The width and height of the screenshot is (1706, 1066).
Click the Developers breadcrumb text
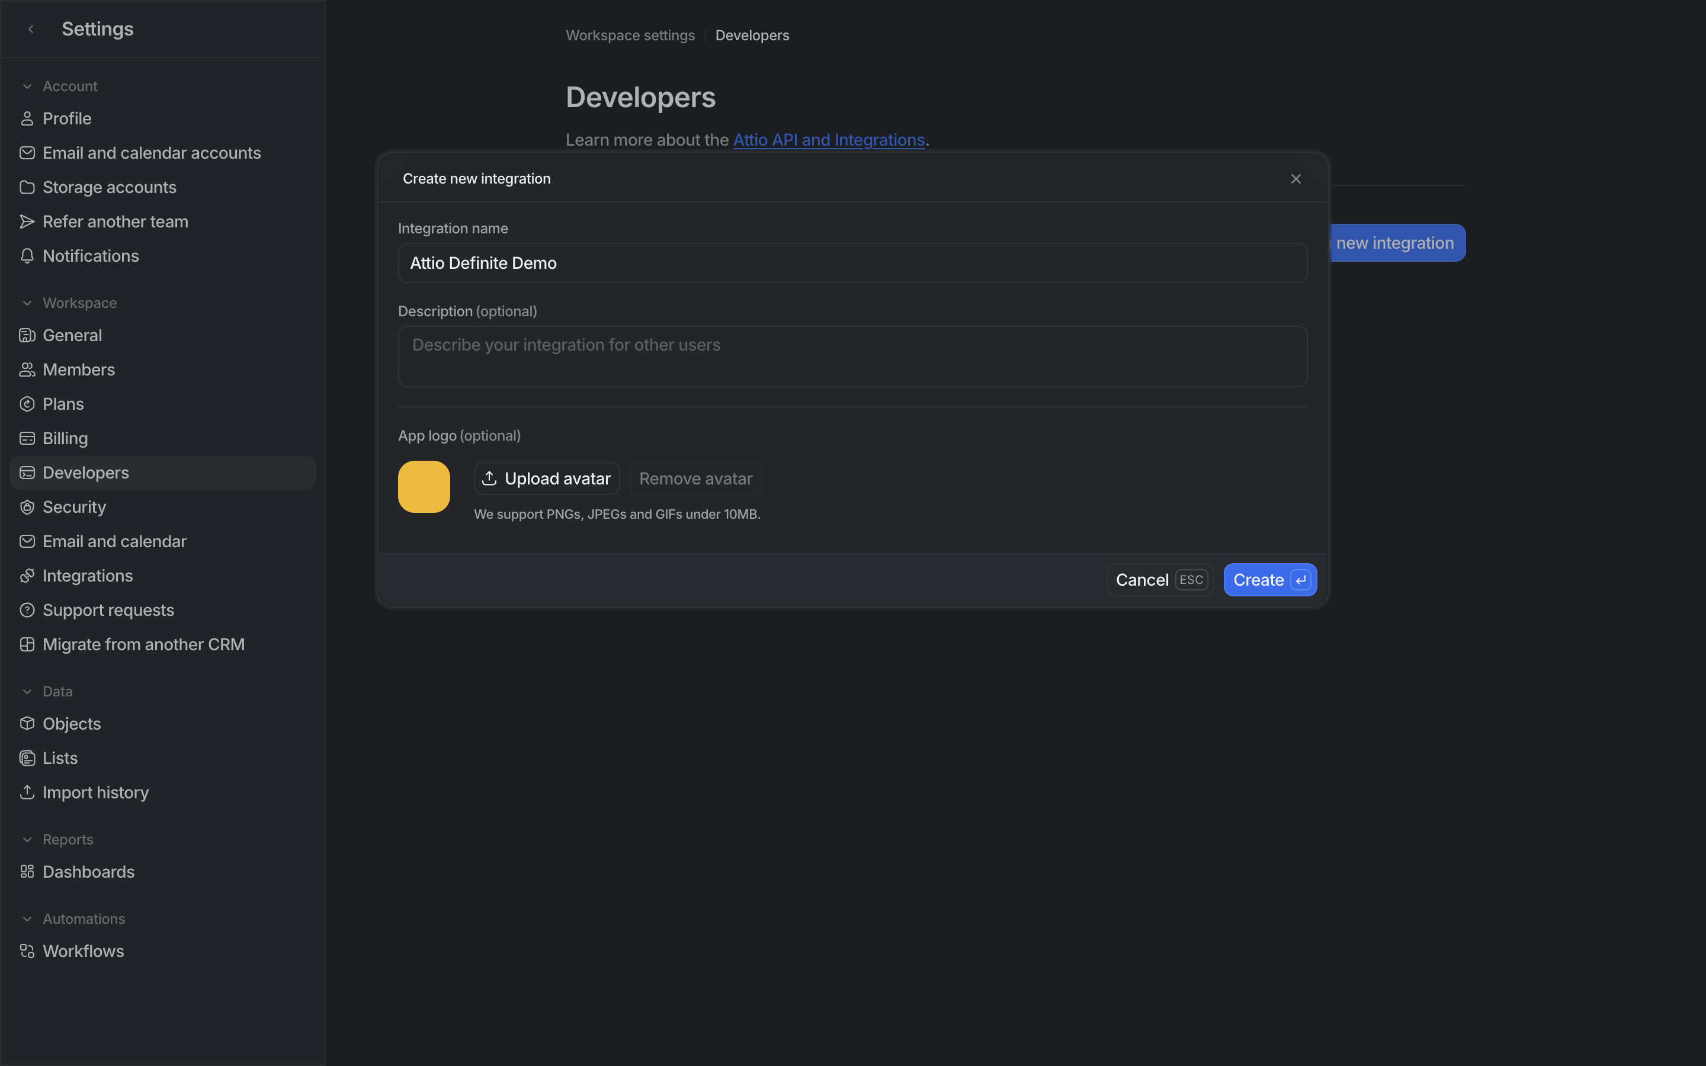pos(752,36)
